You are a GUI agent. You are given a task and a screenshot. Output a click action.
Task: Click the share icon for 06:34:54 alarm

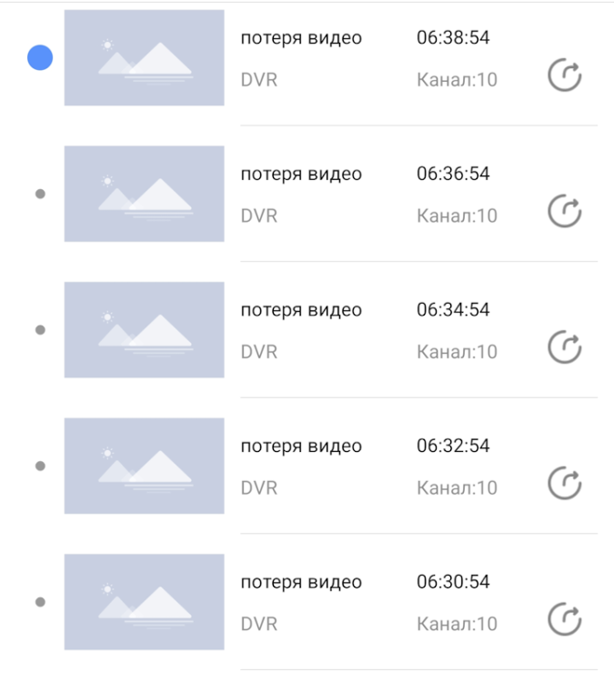564,347
